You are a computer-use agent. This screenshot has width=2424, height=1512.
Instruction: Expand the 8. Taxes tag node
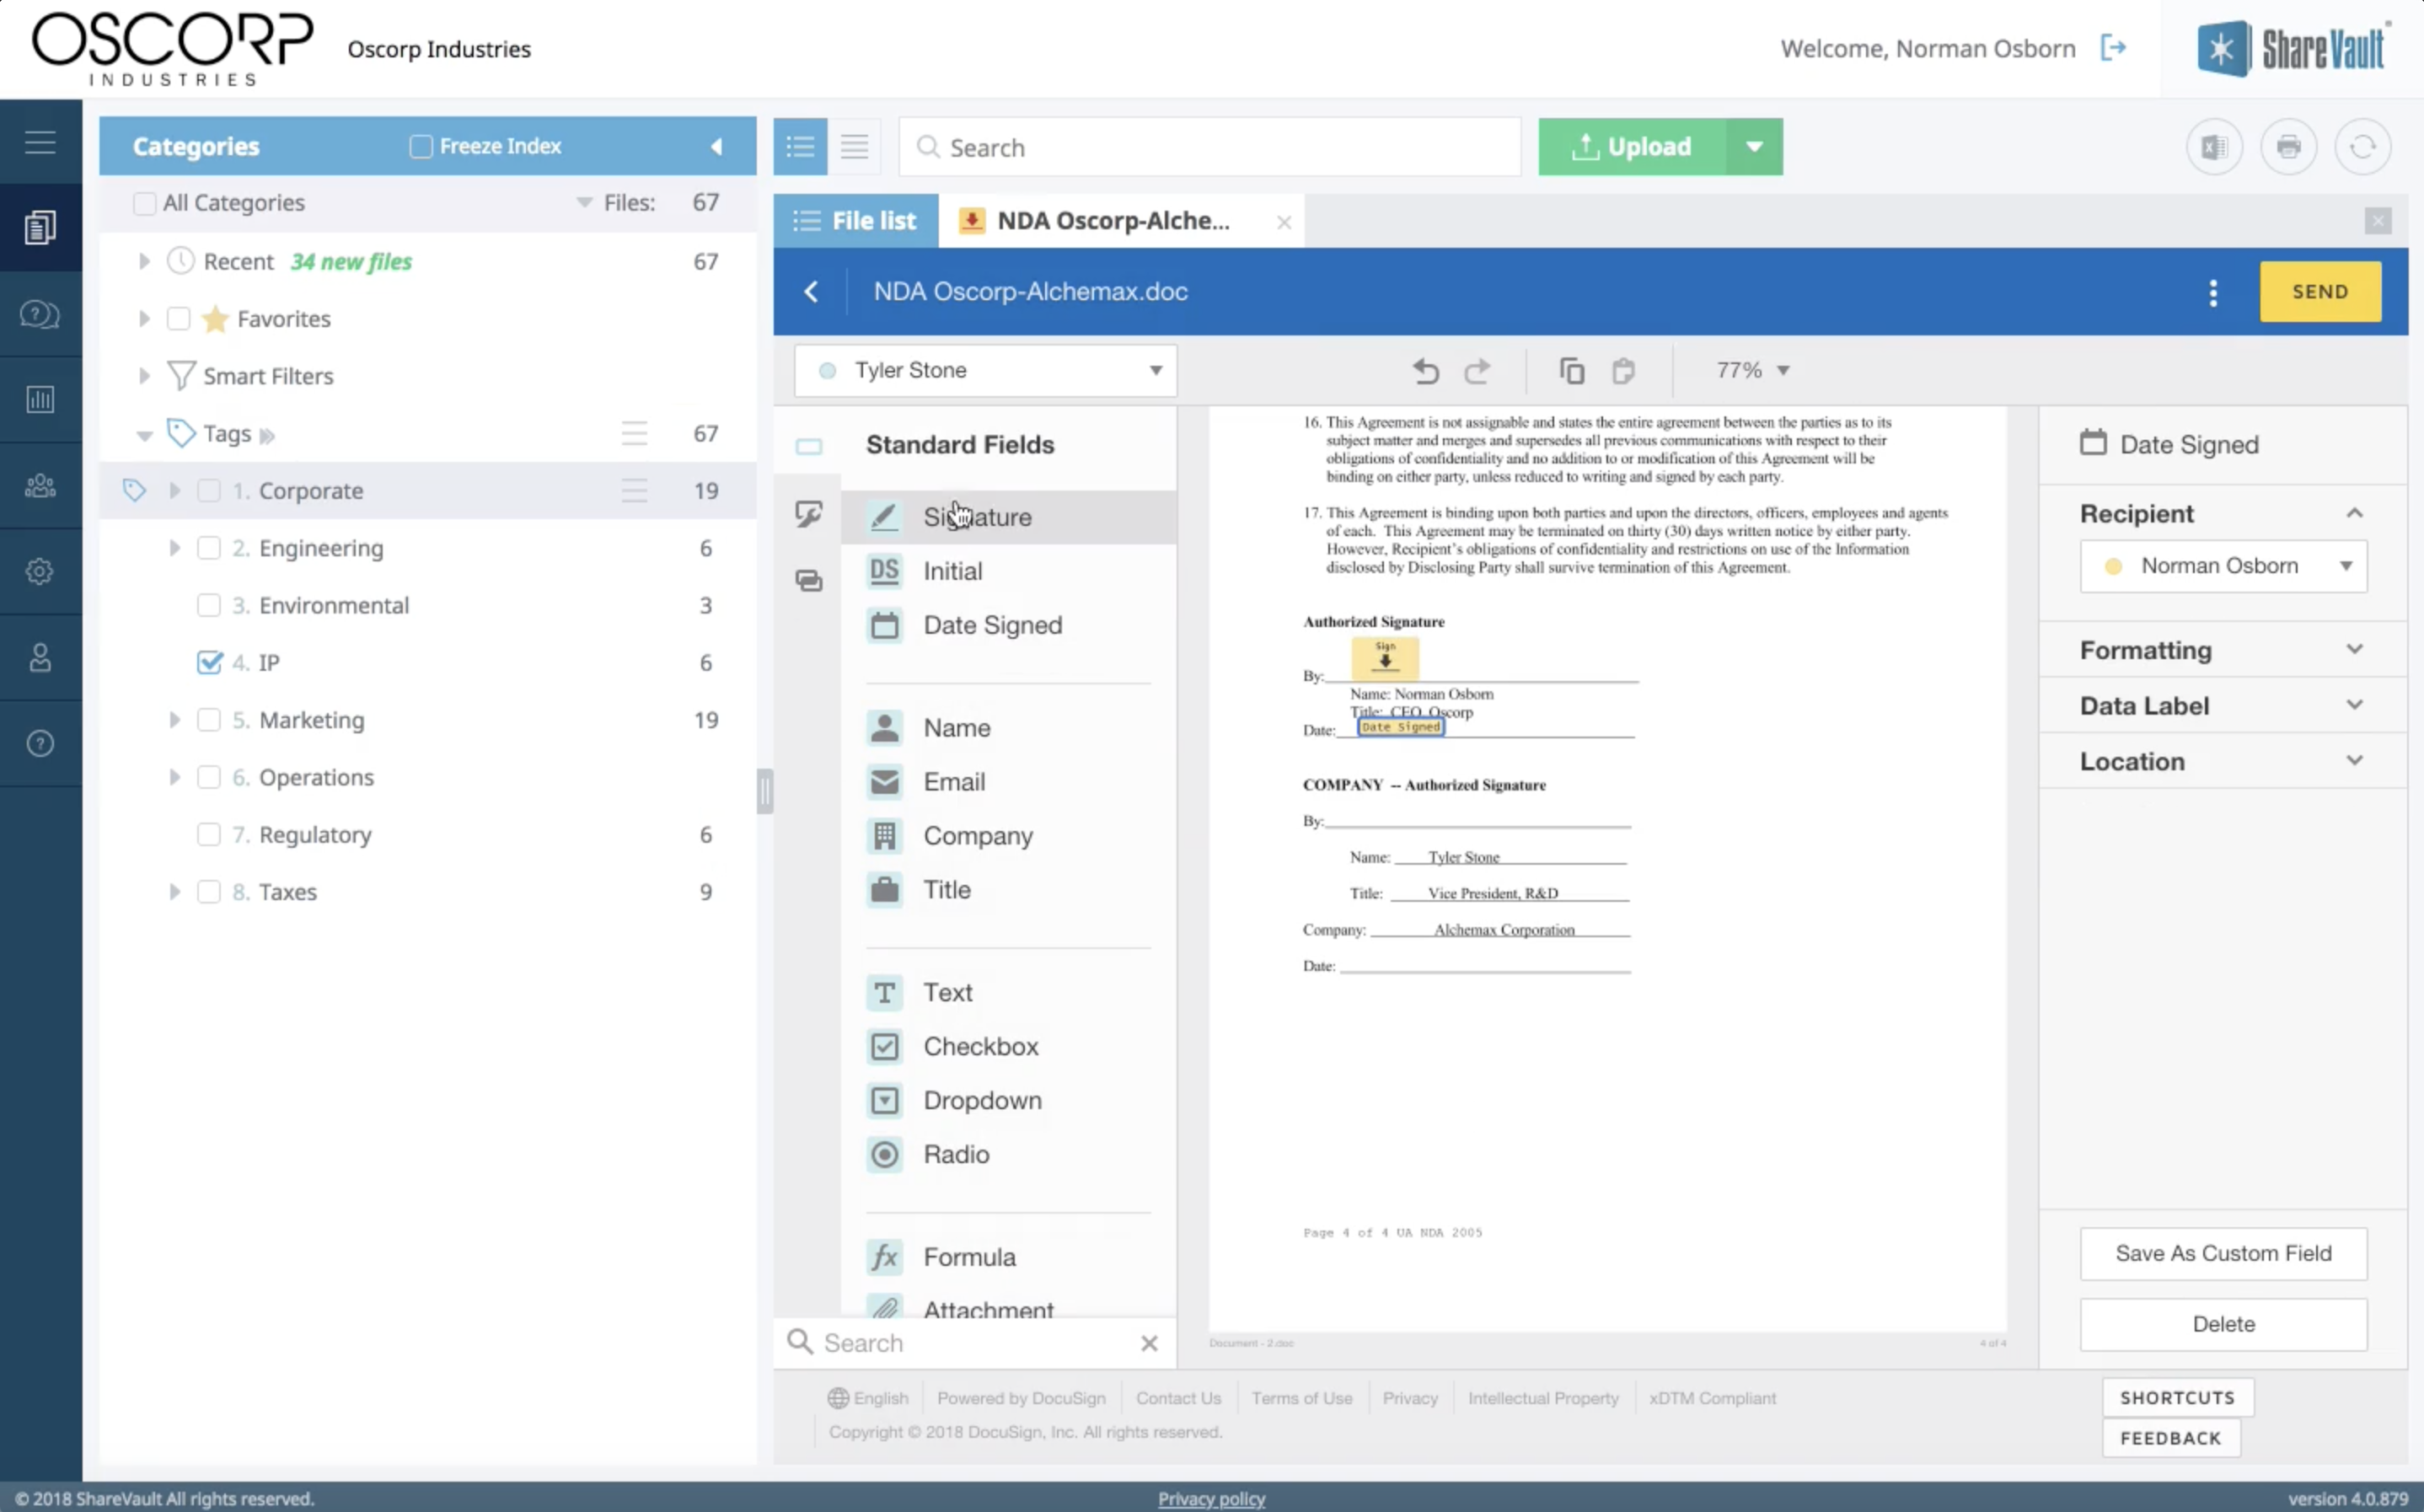pos(174,892)
